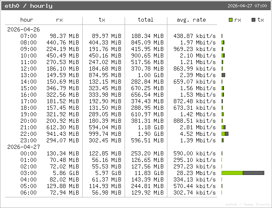Click the 2026-04-26 date group label
Screen dimensions: 272x208
[23, 29]
